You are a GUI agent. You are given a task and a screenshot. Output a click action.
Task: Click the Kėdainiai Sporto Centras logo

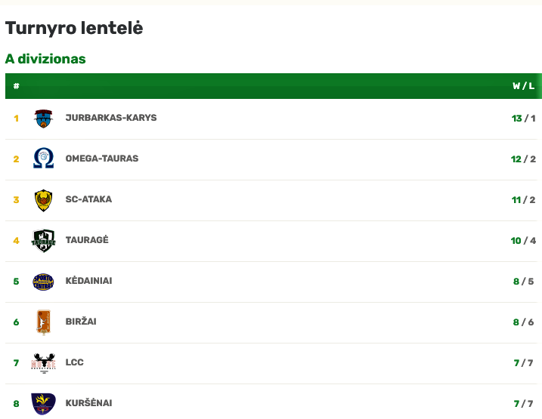tap(43, 282)
